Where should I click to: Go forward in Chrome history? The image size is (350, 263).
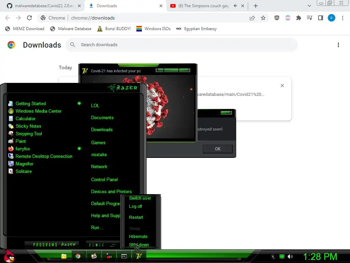(x=18, y=18)
